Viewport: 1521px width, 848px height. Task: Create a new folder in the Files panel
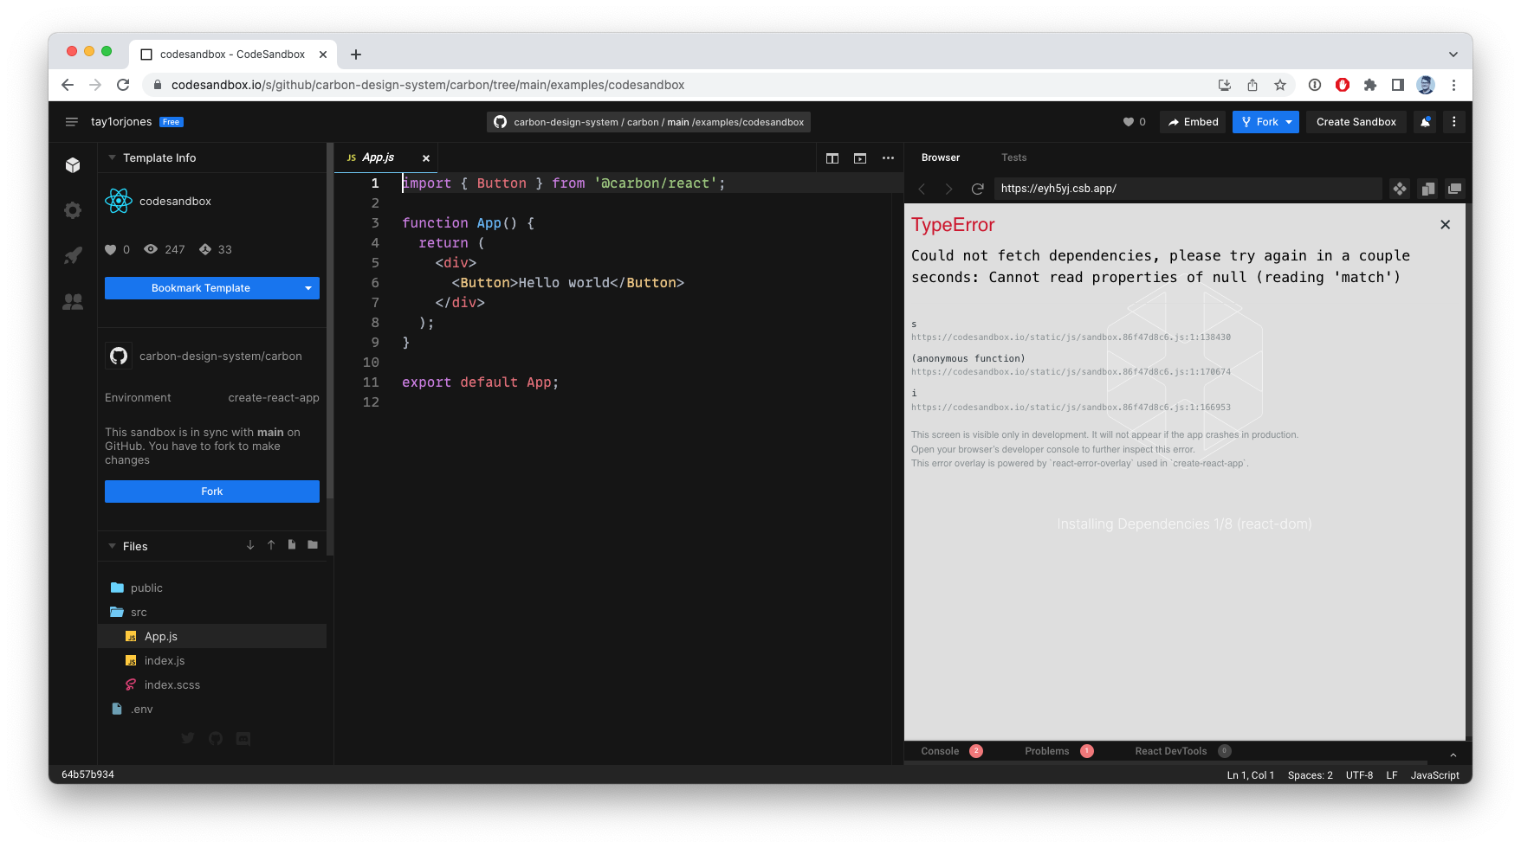[313, 544]
